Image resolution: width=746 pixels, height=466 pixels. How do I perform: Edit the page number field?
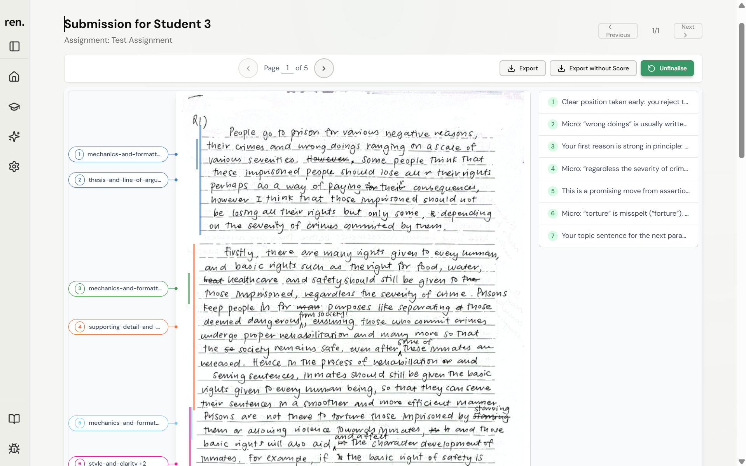[287, 68]
